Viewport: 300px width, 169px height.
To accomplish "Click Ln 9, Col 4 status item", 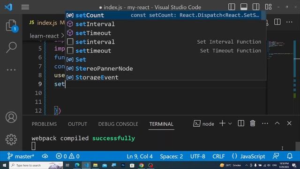I will [140, 156].
